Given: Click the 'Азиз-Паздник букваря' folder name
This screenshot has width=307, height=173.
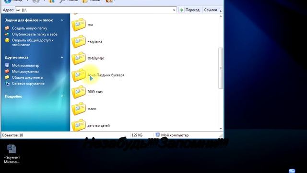Looking at the screenshot, I should coord(106,75).
